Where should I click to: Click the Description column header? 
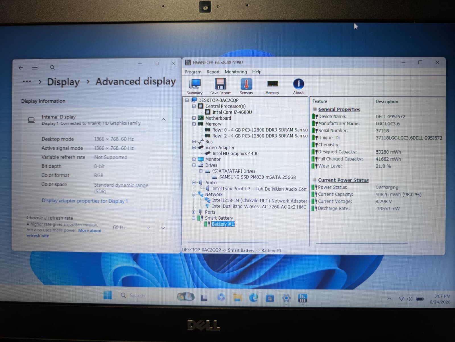(387, 101)
